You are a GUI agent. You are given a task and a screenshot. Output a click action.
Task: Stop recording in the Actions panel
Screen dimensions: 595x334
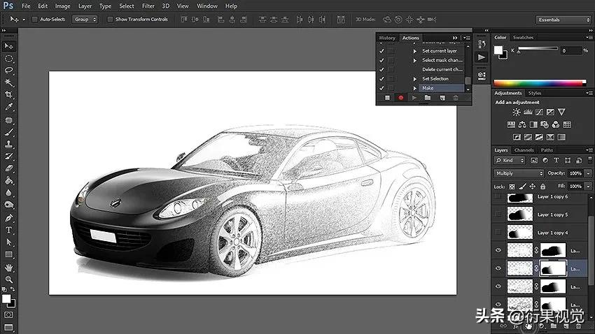[388, 98]
